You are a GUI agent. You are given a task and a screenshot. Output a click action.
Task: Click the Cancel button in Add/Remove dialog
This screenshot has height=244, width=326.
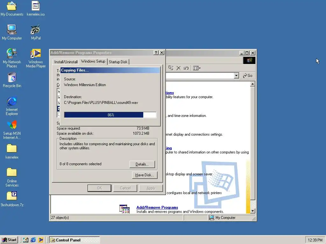click(125, 188)
